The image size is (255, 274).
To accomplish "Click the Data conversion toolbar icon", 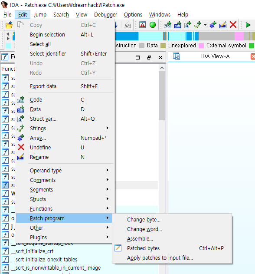I will [178, 25].
